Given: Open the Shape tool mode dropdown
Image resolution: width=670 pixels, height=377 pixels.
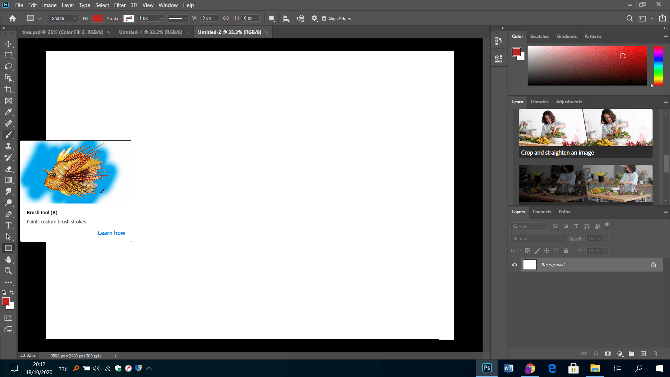Looking at the screenshot, I should pos(64,19).
